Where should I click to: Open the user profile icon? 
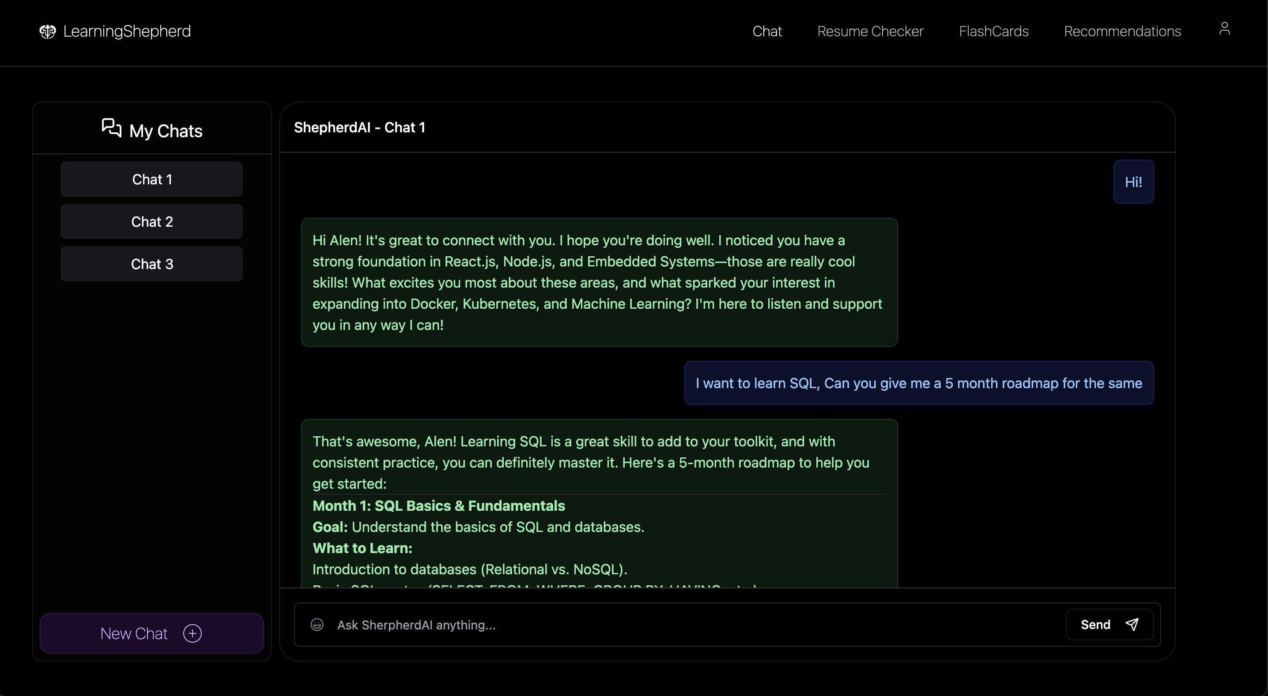[1224, 29]
